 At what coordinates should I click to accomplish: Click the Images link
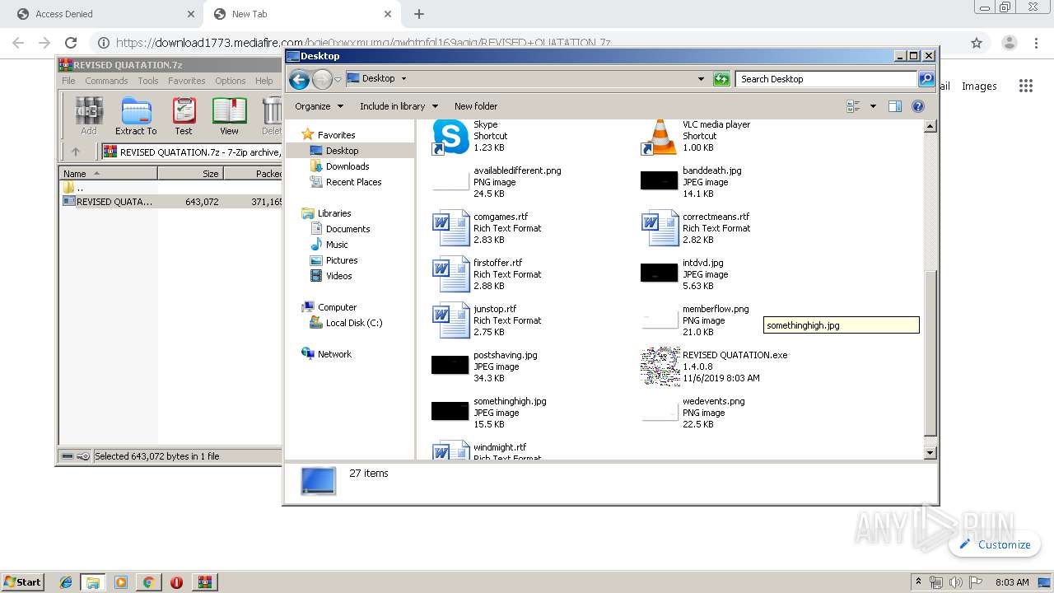(x=979, y=86)
